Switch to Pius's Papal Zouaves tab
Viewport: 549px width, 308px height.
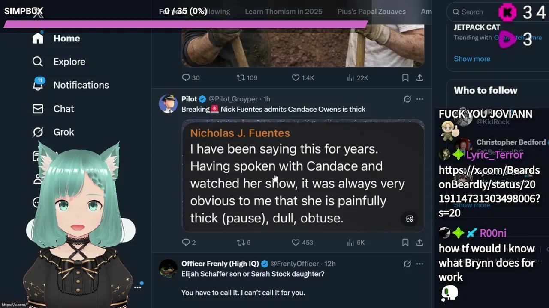(x=371, y=12)
